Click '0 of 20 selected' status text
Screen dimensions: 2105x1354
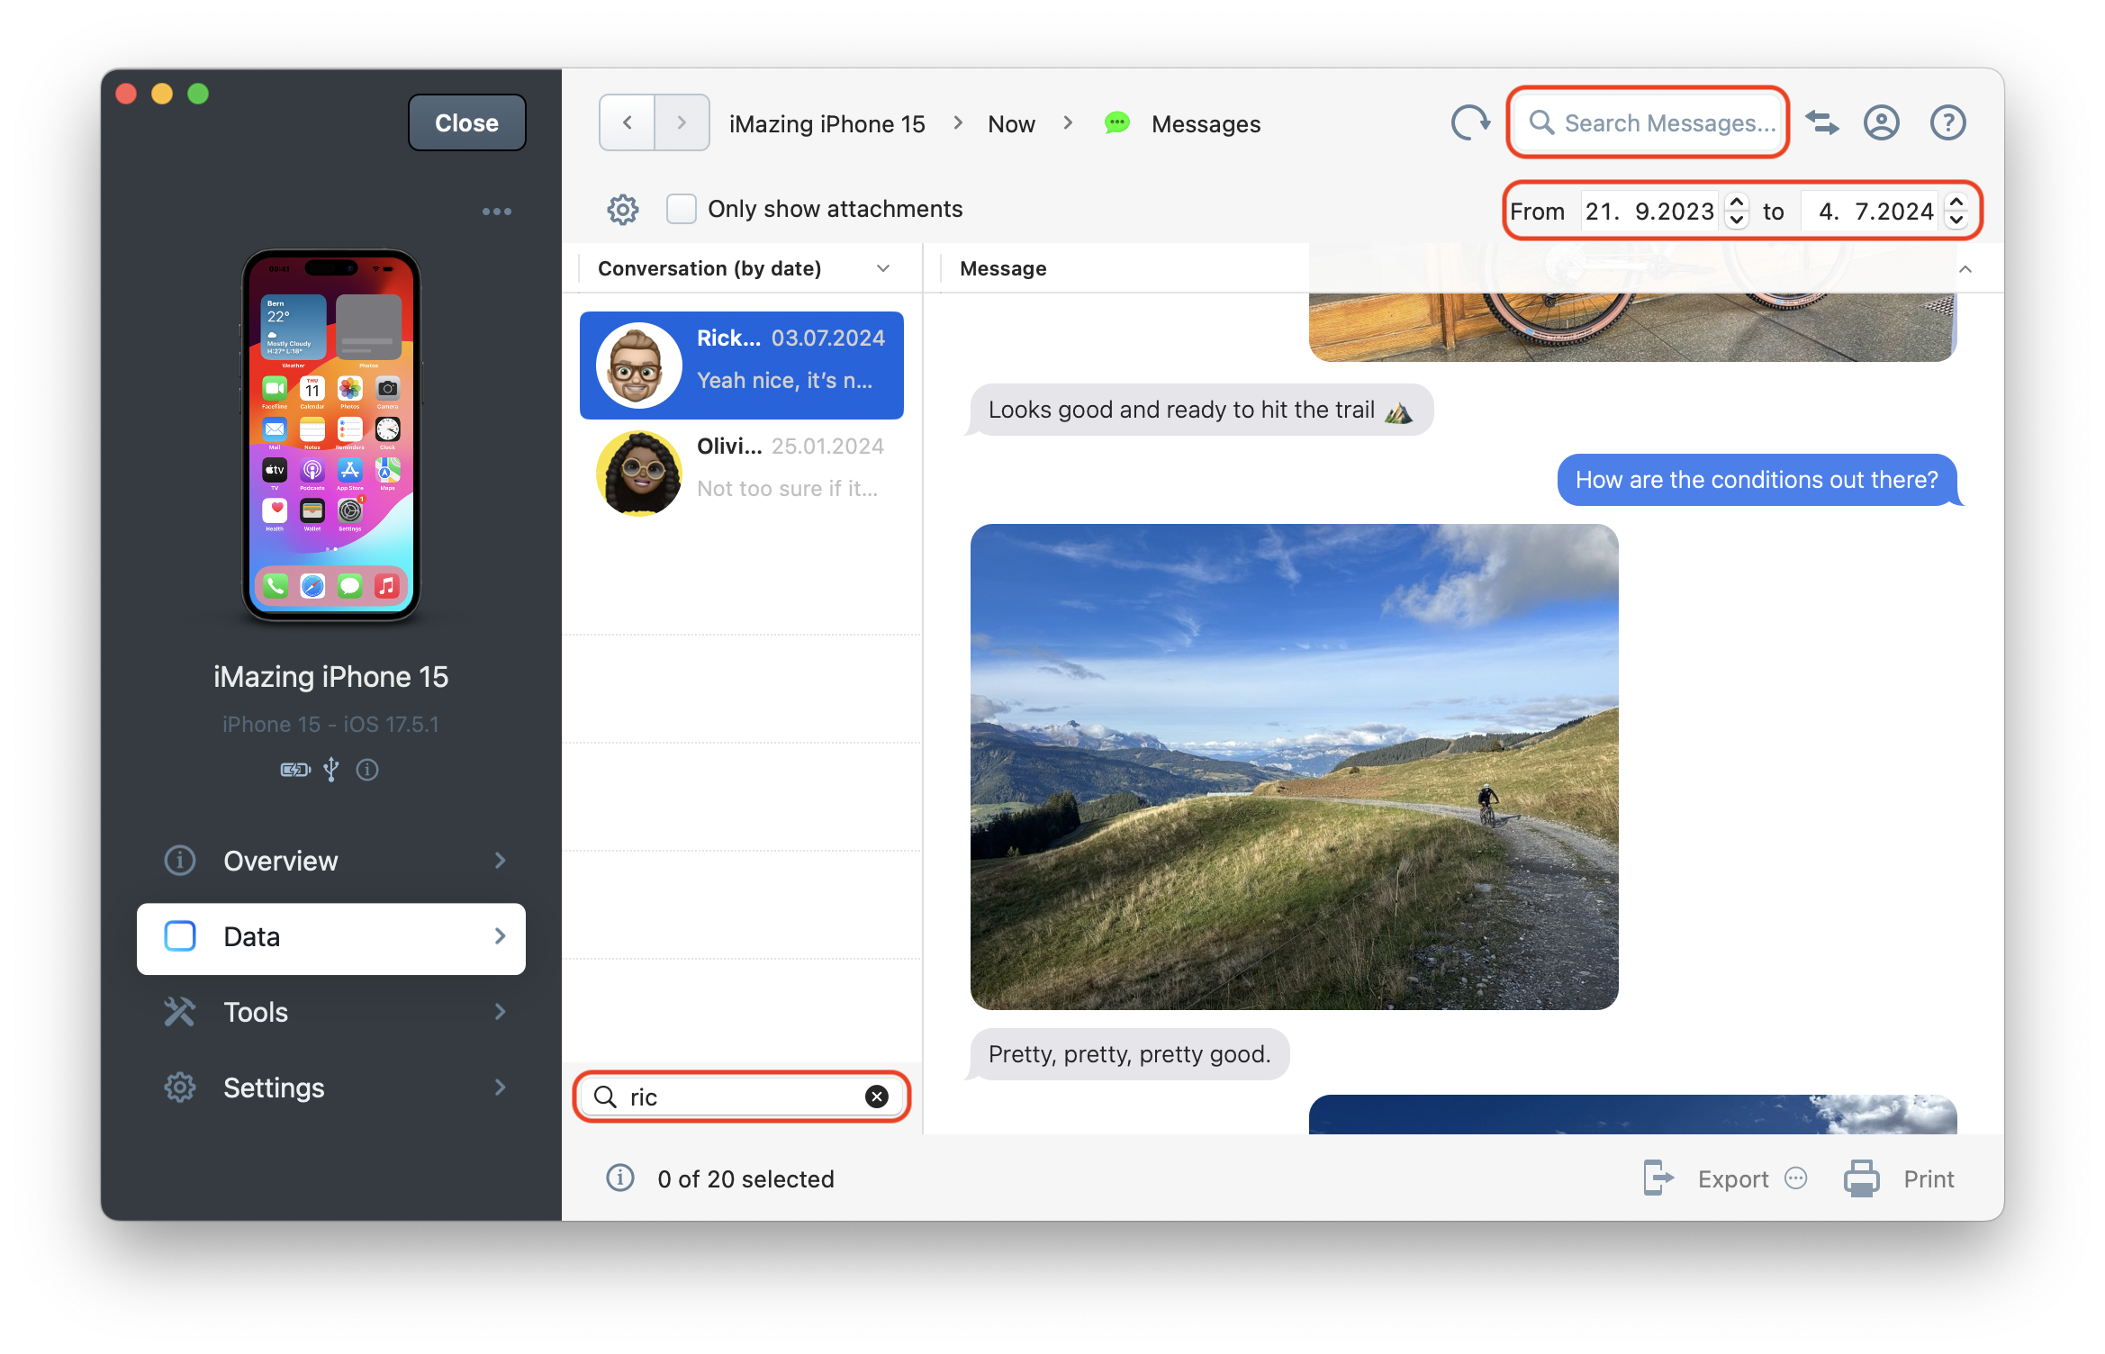coord(745,1179)
